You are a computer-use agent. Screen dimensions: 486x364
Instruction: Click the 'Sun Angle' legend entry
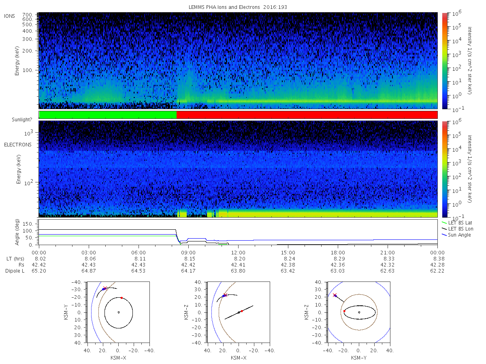coord(459,235)
